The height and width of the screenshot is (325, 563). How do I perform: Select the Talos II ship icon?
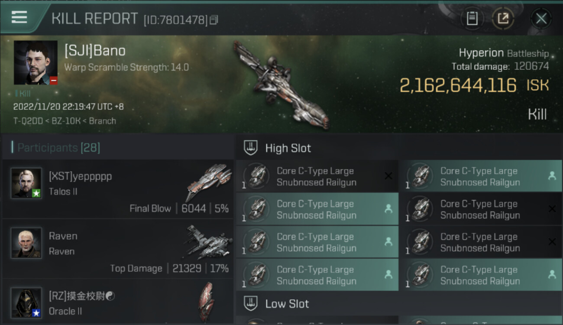209,181
